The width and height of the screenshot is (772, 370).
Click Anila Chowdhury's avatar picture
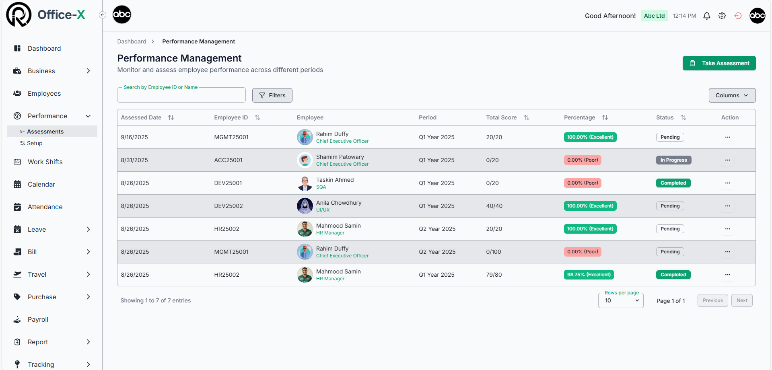[x=305, y=206]
